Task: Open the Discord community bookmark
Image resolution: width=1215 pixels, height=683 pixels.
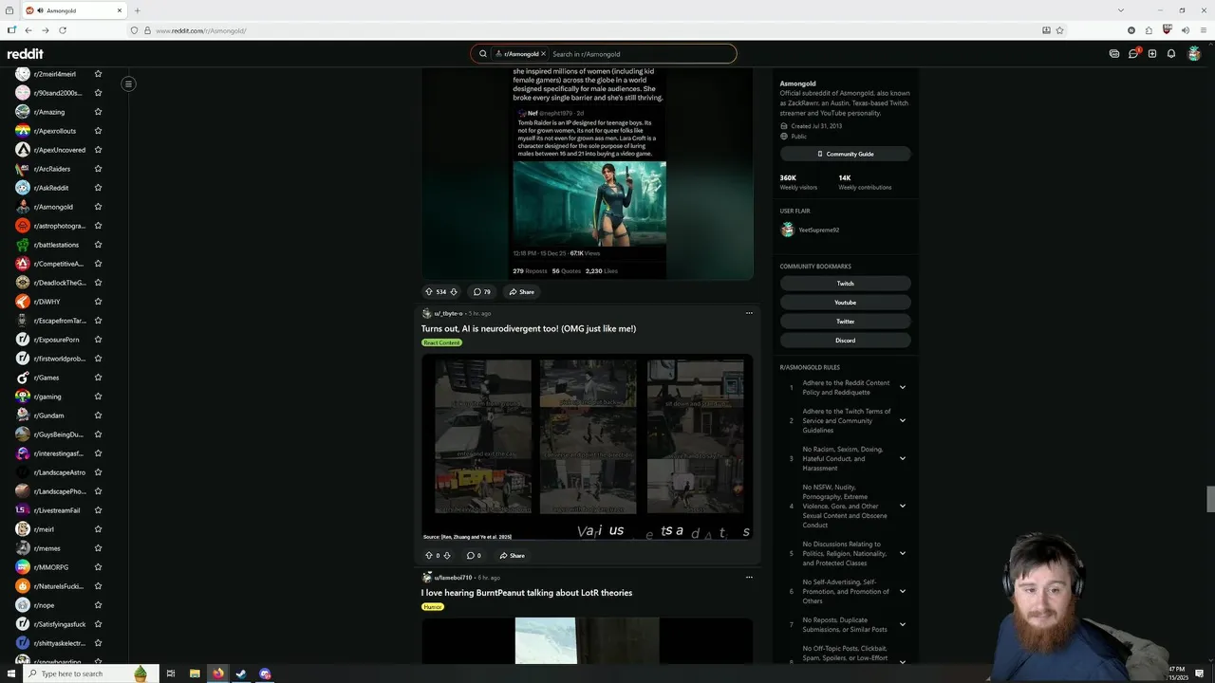Action: pos(845,341)
